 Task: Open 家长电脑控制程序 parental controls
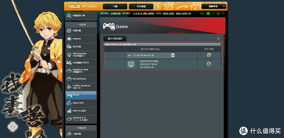81,63
